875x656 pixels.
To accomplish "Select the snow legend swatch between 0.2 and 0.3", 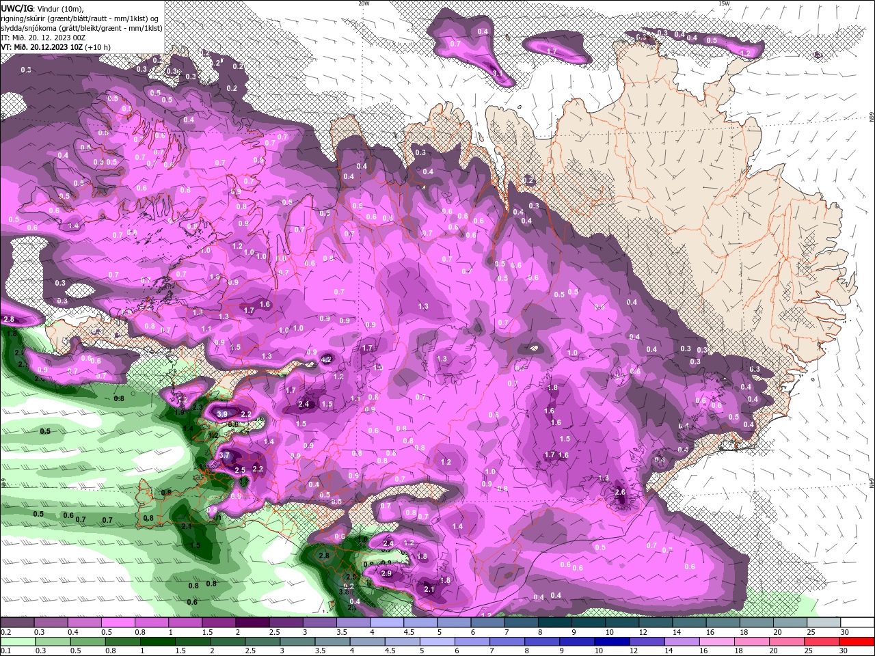I will [x=17, y=623].
